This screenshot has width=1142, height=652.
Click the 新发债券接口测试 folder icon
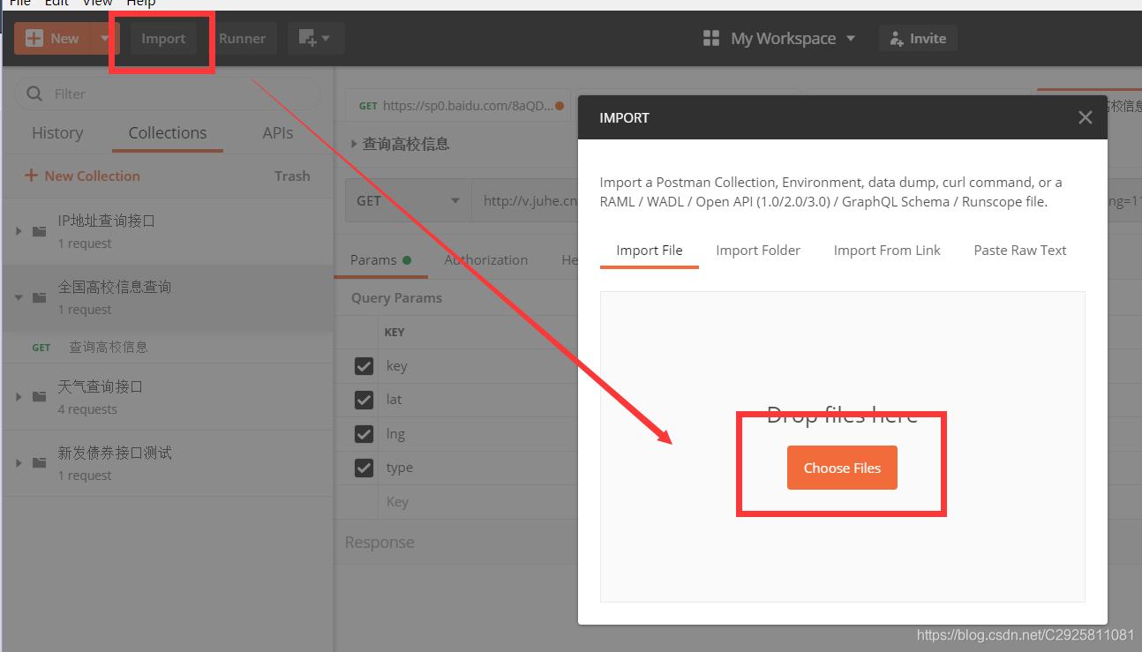[40, 463]
